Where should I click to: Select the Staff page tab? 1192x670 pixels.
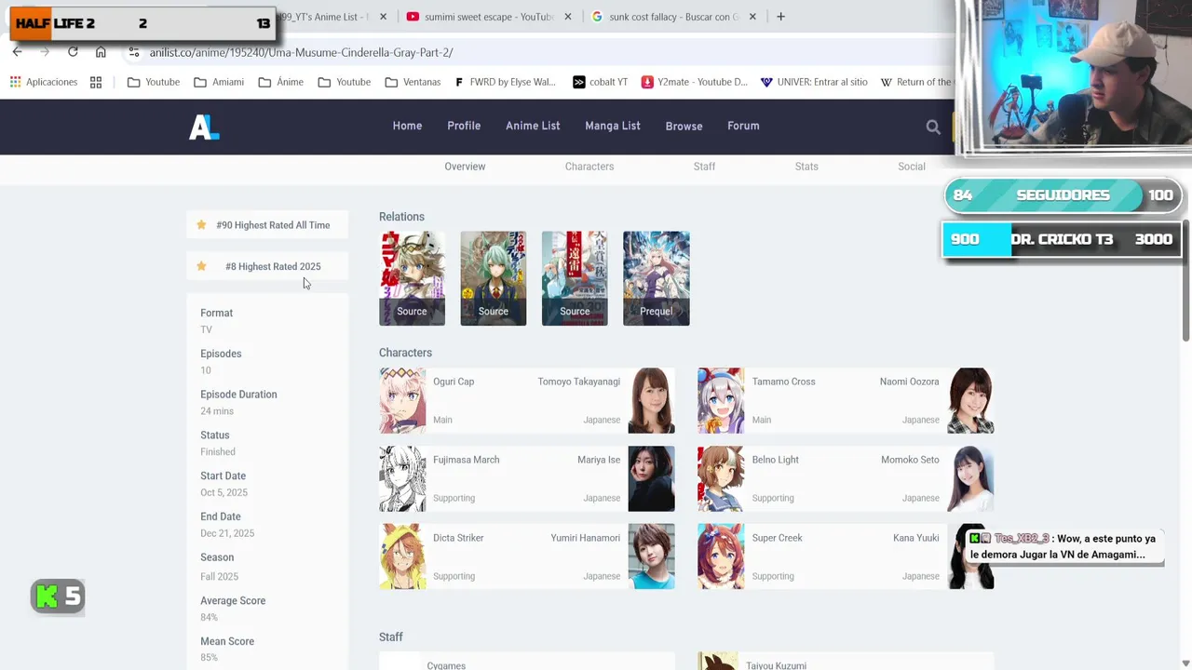click(x=704, y=167)
